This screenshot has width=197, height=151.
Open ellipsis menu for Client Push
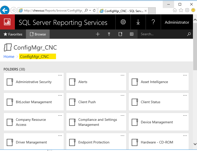122,95
